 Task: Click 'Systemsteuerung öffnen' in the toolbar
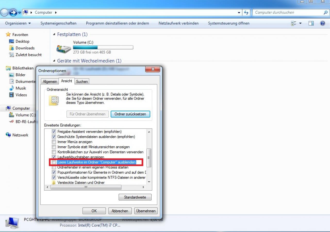pyautogui.click(x=229, y=23)
